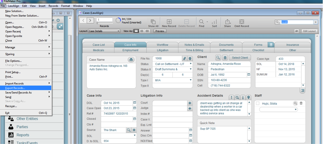Click map pin icon beside File No.
The width and height of the screenshot is (323, 144).
pyautogui.click(x=190, y=58)
